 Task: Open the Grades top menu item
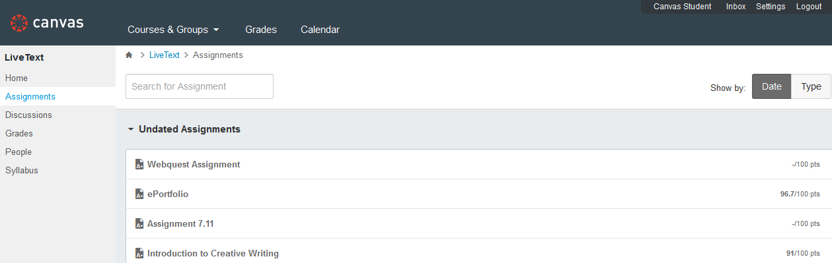pos(261,30)
